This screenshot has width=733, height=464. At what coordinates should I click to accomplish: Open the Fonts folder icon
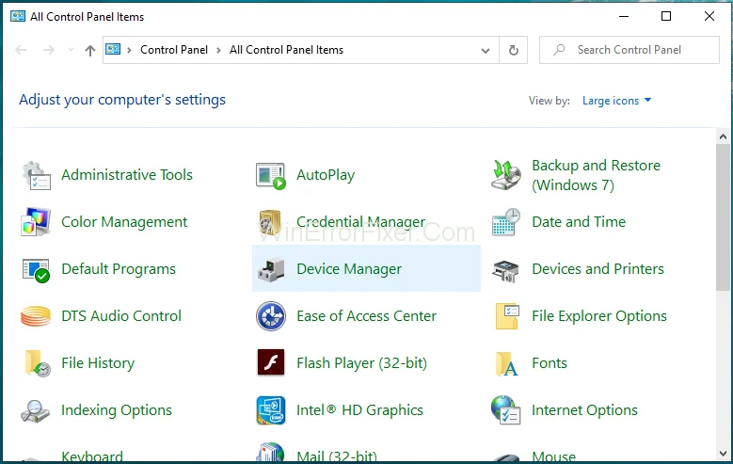[x=506, y=363]
